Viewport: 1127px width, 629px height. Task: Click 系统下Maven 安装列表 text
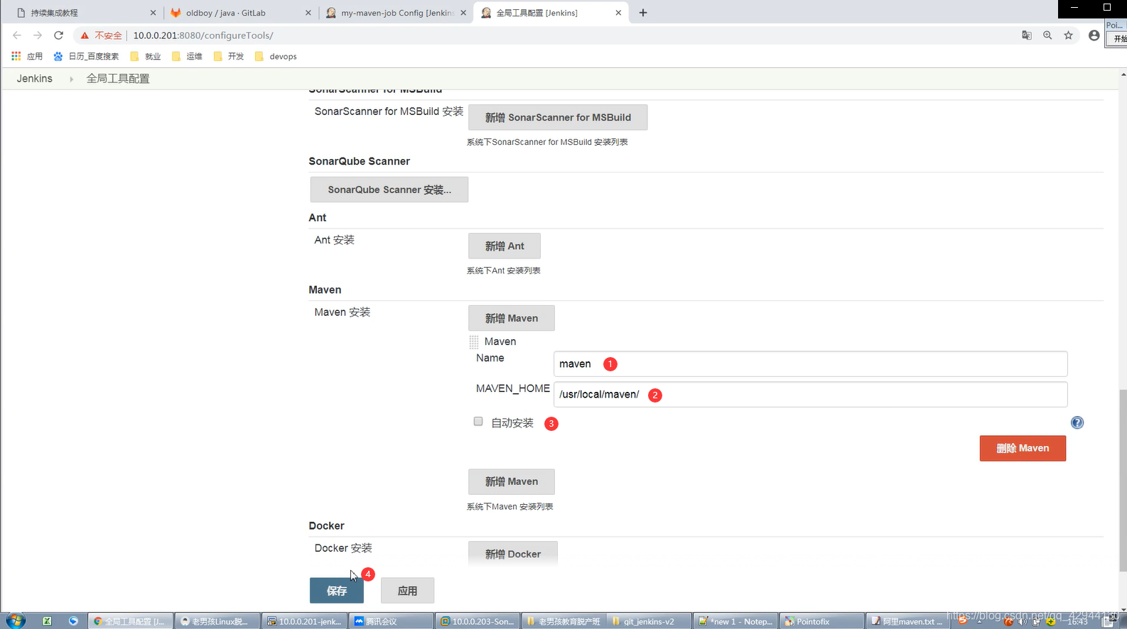509,506
